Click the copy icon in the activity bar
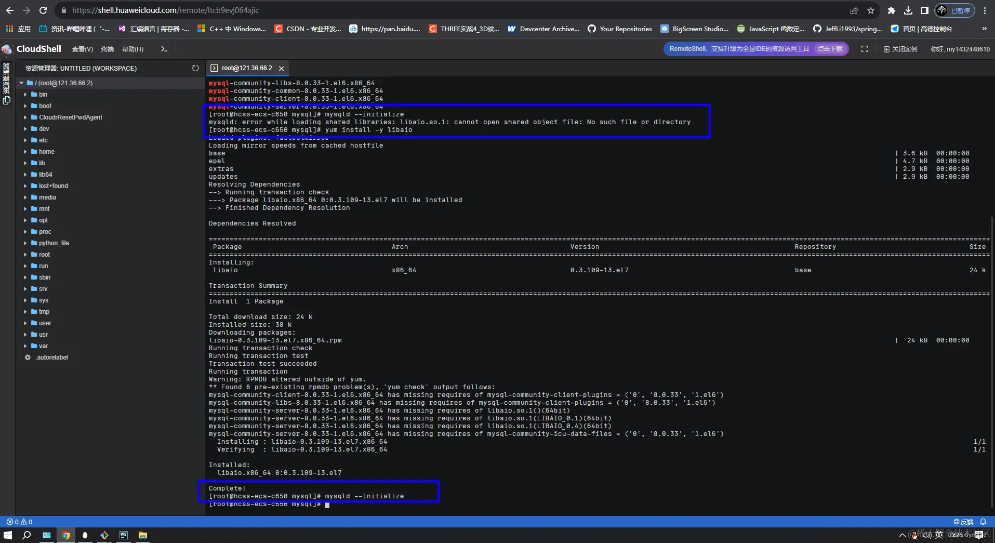Image resolution: width=995 pixels, height=543 pixels. [x=6, y=100]
